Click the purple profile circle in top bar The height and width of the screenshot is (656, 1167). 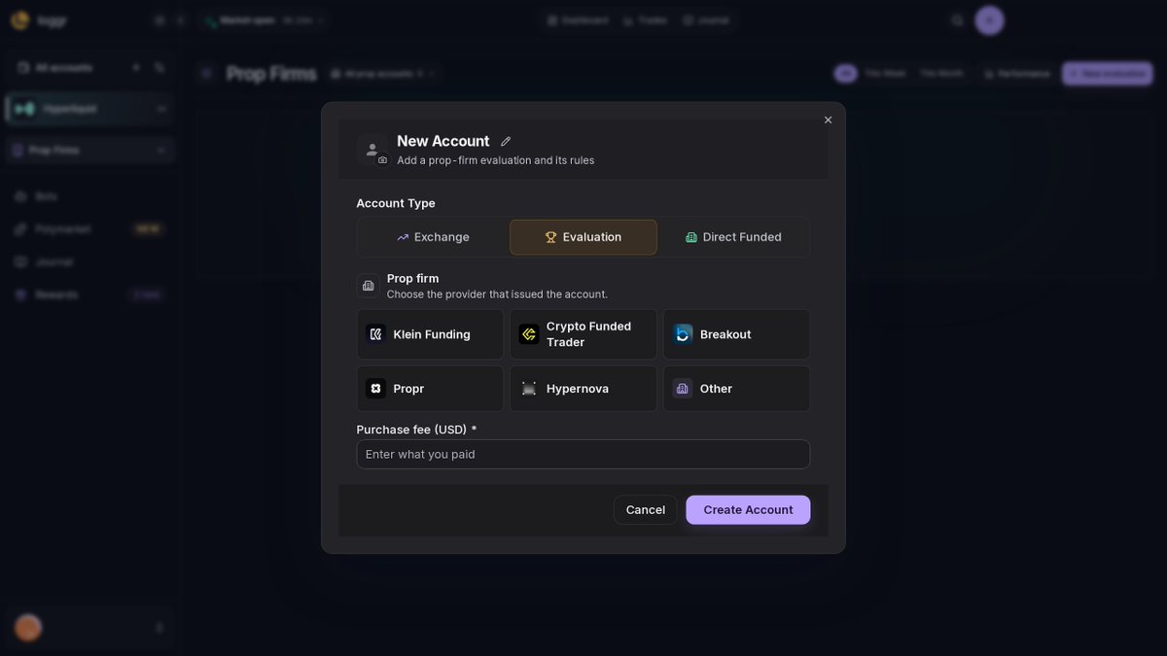pyautogui.click(x=989, y=20)
